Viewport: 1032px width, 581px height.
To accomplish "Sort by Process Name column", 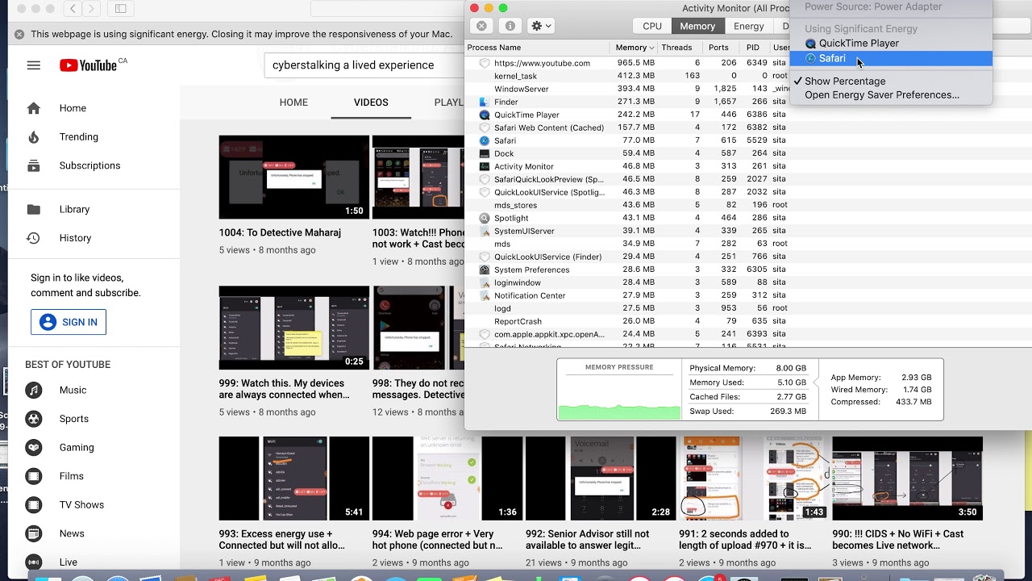I will point(538,48).
